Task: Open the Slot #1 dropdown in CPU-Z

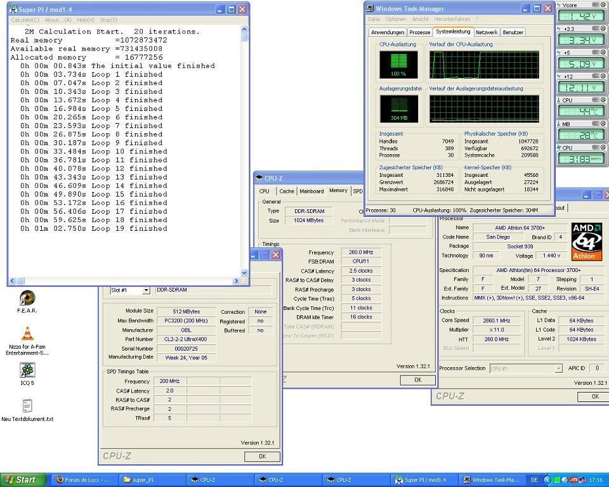Action: coord(146,290)
